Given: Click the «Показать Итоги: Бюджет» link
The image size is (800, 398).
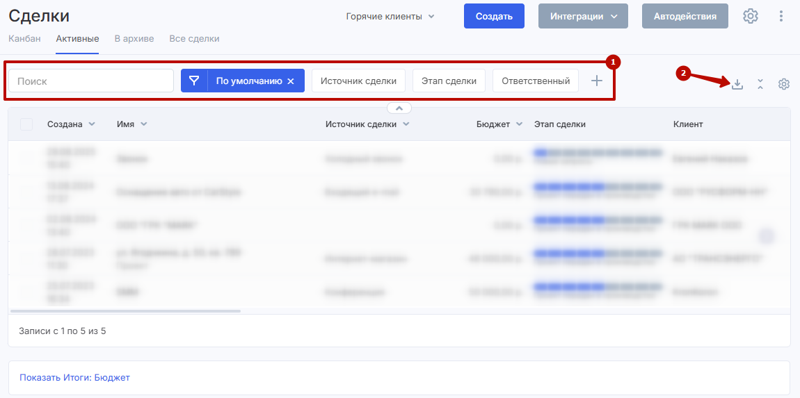Looking at the screenshot, I should coord(74,378).
